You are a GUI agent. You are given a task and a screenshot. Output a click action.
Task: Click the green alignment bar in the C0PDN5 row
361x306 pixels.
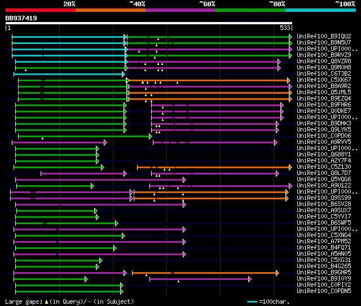[x=69, y=292]
